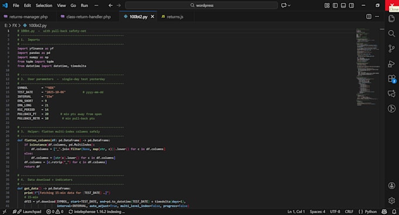399x215 pixels.
Task: Open the Go menu
Action: [73, 5]
